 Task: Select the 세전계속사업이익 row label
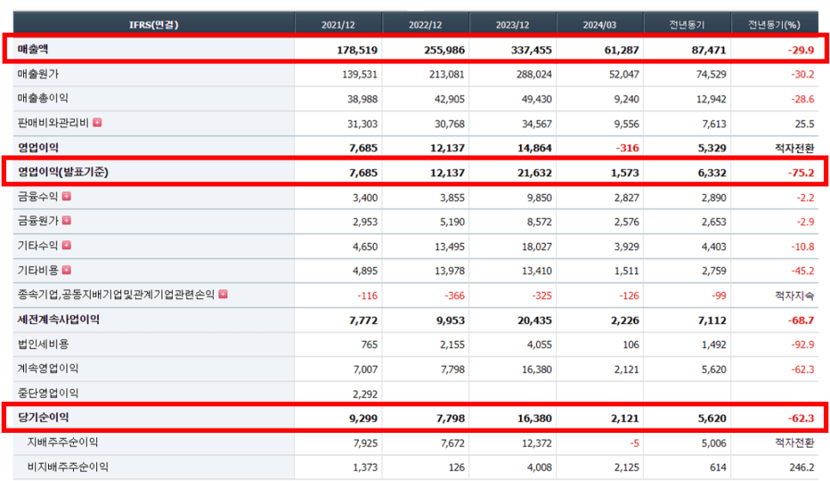click(58, 320)
